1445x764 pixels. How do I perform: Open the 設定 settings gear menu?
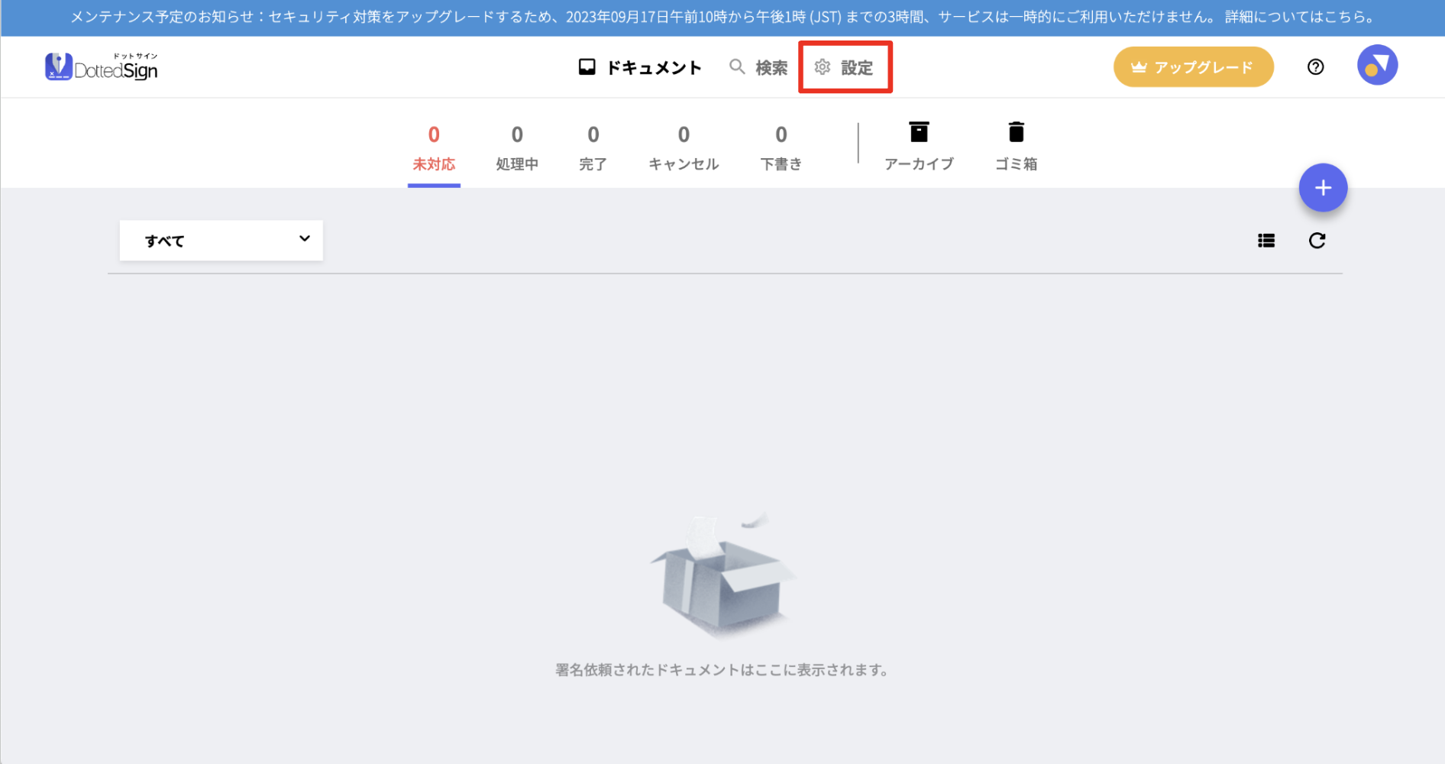[844, 67]
